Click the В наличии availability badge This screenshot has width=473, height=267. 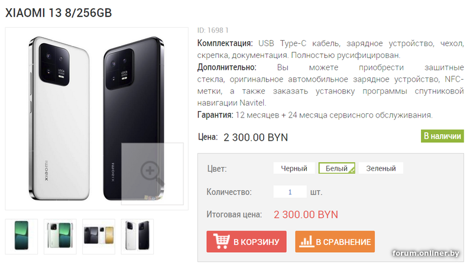(442, 136)
